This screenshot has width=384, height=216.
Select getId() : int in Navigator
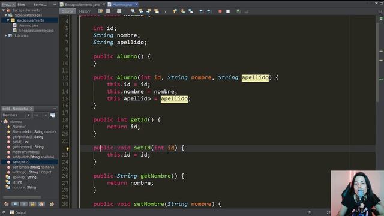click(x=20, y=142)
